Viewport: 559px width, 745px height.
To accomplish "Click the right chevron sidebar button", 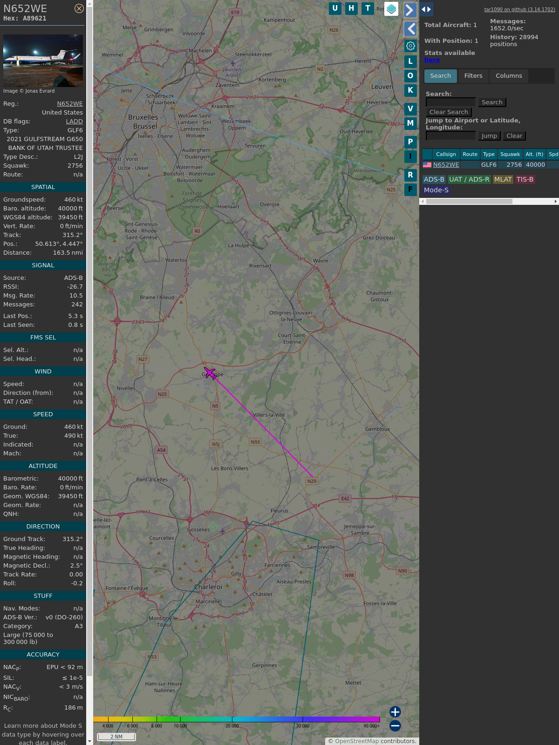I will [x=410, y=10].
